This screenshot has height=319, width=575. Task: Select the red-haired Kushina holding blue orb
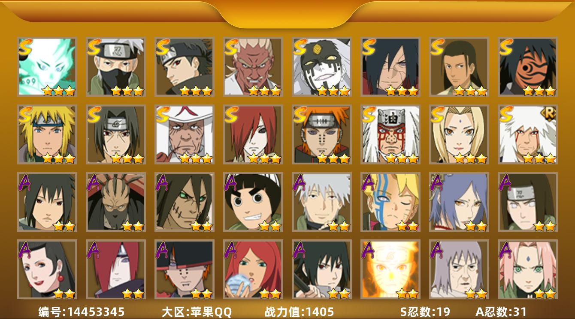pyautogui.click(x=253, y=269)
